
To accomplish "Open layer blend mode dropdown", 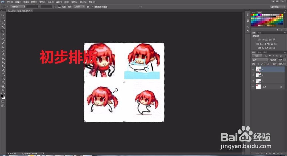I will click(x=260, y=60).
